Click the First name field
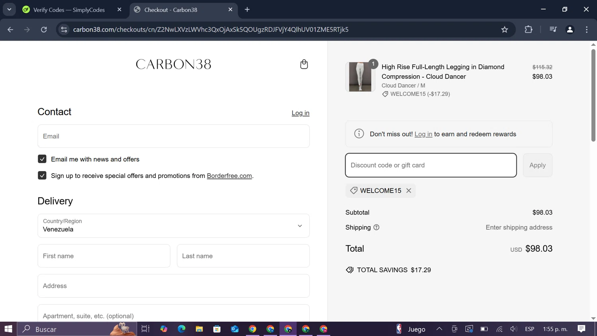This screenshot has width=597, height=336. (104, 256)
